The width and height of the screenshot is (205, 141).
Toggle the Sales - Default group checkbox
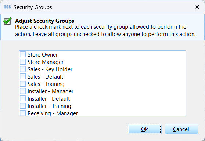pyautogui.click(x=23, y=76)
